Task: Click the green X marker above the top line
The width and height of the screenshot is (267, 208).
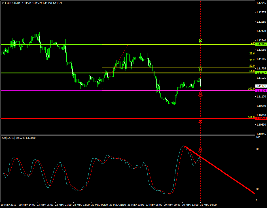Action: coord(200,41)
